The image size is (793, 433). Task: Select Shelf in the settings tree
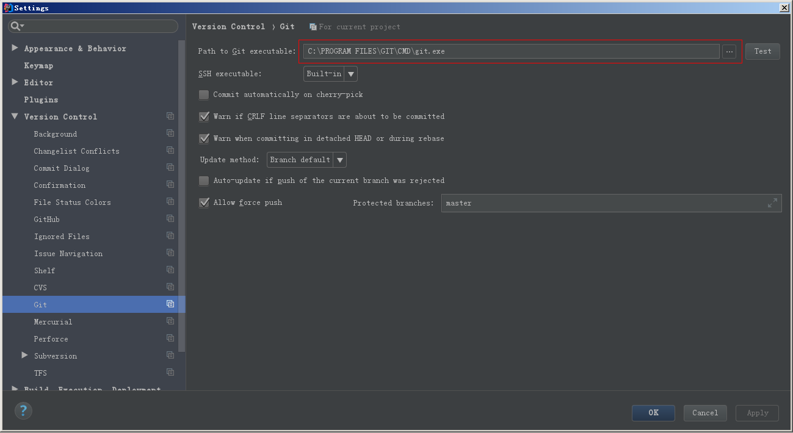click(45, 270)
